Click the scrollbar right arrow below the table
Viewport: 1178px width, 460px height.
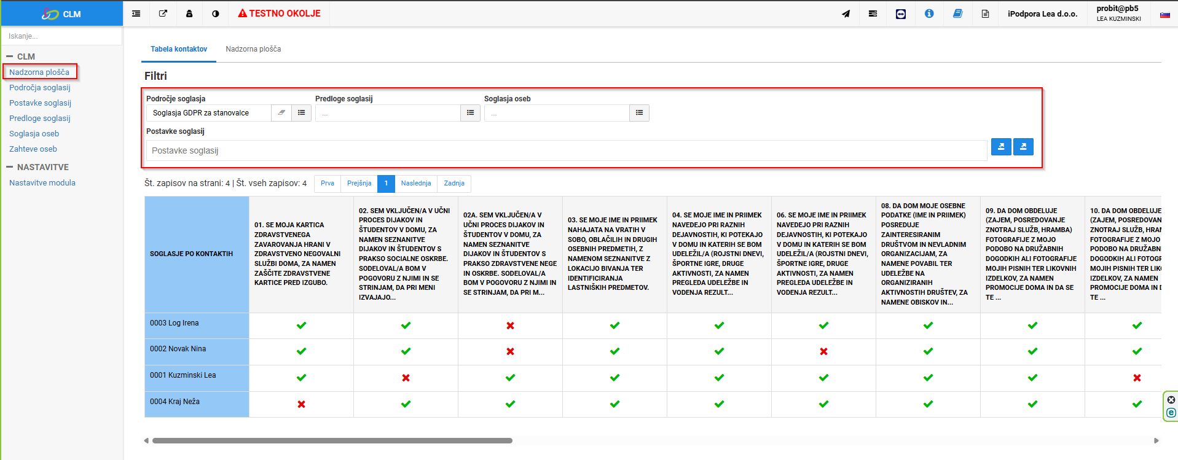pyautogui.click(x=1156, y=440)
